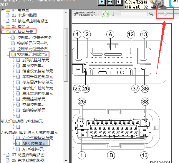Click the 服务专线 hotline text
179x163 pixels.
[x=136, y=7]
